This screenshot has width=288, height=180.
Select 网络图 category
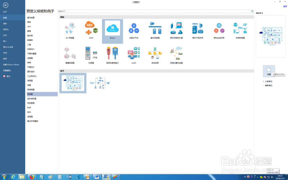click(42, 94)
